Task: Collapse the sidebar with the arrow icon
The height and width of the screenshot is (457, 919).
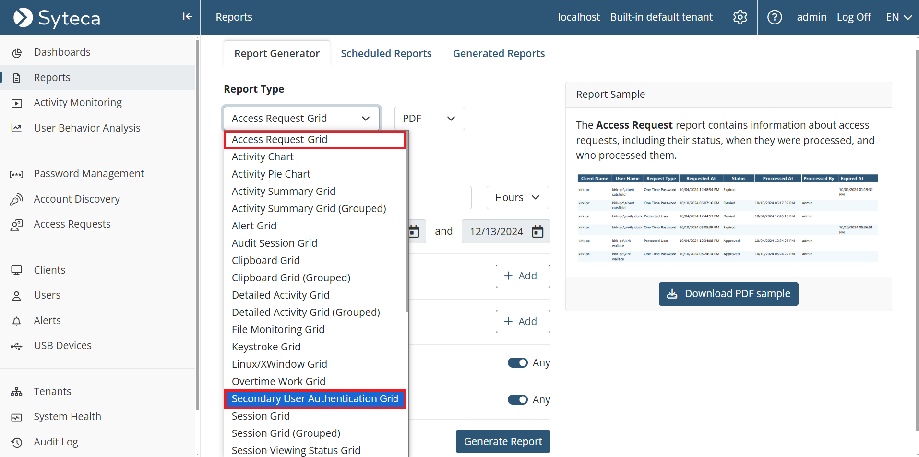Action: point(187,17)
